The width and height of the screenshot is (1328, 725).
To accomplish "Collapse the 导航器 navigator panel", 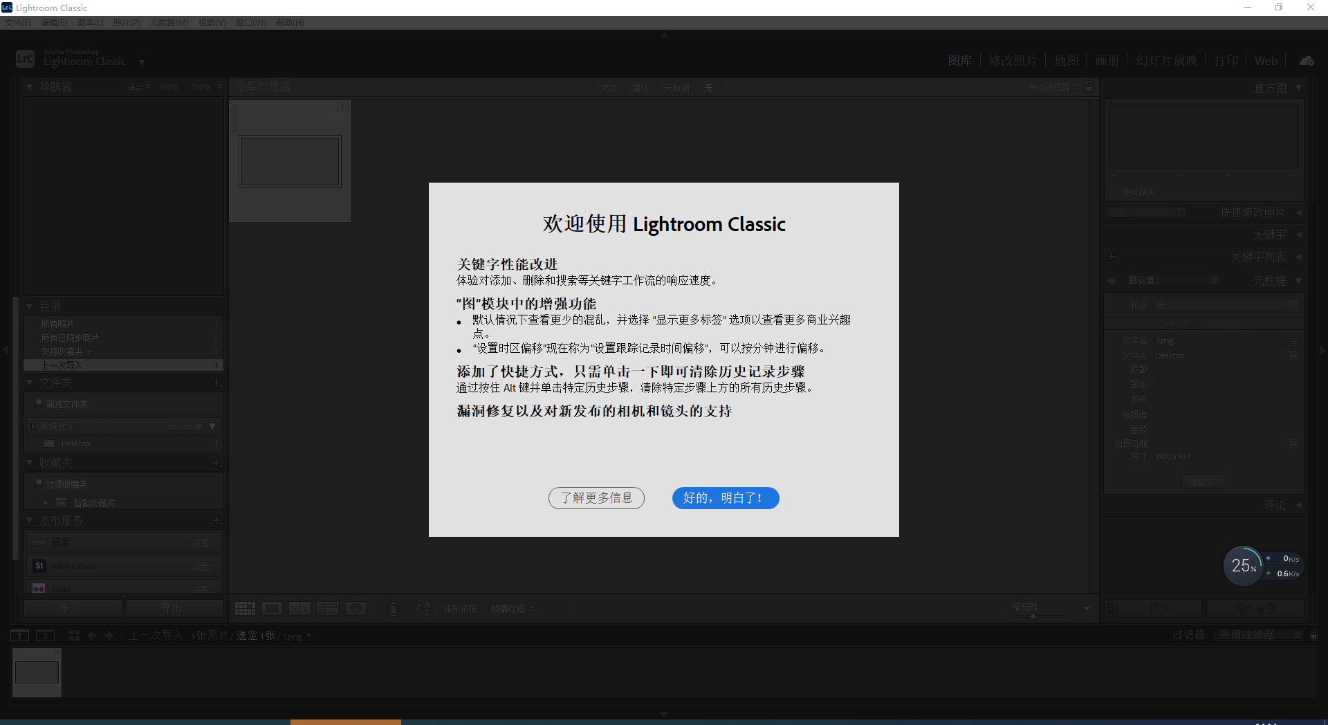I will 30,87.
